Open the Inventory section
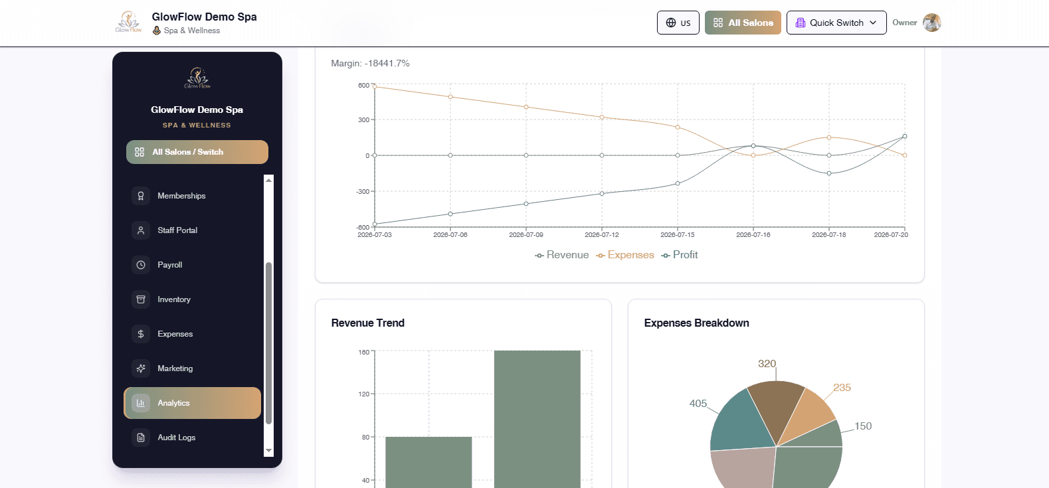This screenshot has width=1049, height=488. pos(193,299)
